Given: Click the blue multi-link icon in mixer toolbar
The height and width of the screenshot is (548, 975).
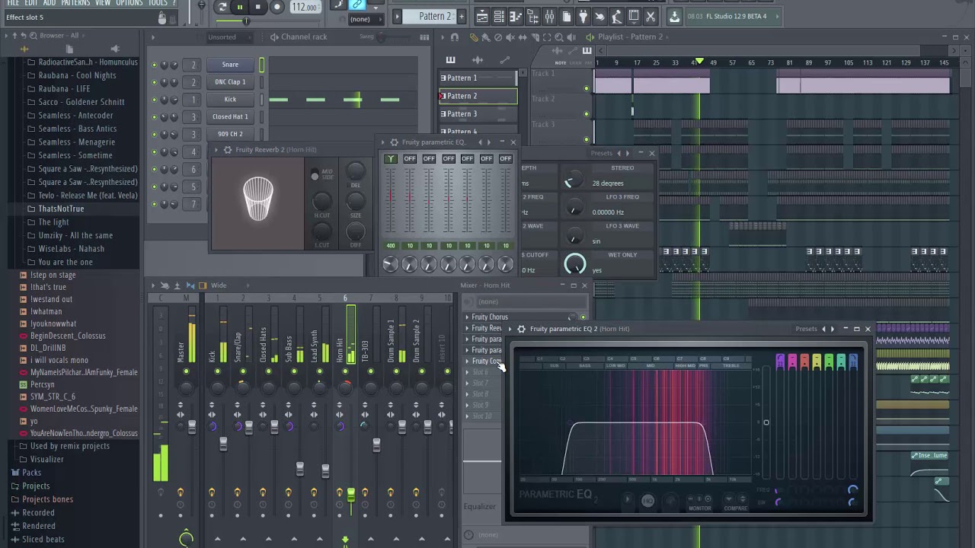Looking at the screenshot, I should [x=190, y=285].
